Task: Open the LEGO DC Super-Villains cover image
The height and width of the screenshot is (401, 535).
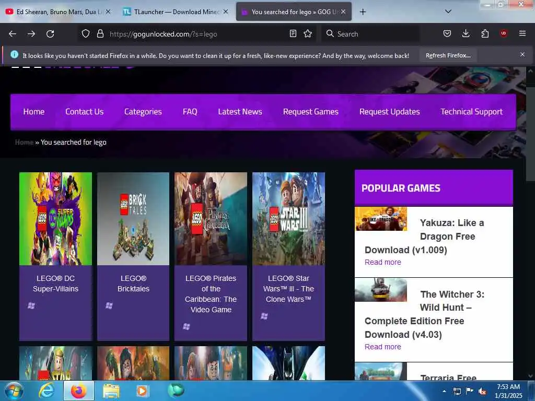Action: [55, 219]
